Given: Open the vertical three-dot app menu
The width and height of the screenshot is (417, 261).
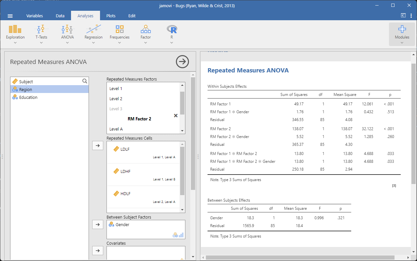Looking at the screenshot, I should coord(411,16).
